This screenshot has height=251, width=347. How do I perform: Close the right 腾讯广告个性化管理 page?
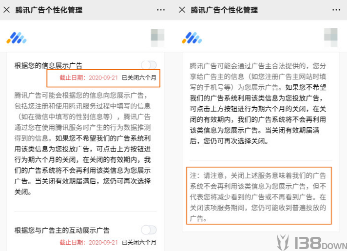(182, 10)
